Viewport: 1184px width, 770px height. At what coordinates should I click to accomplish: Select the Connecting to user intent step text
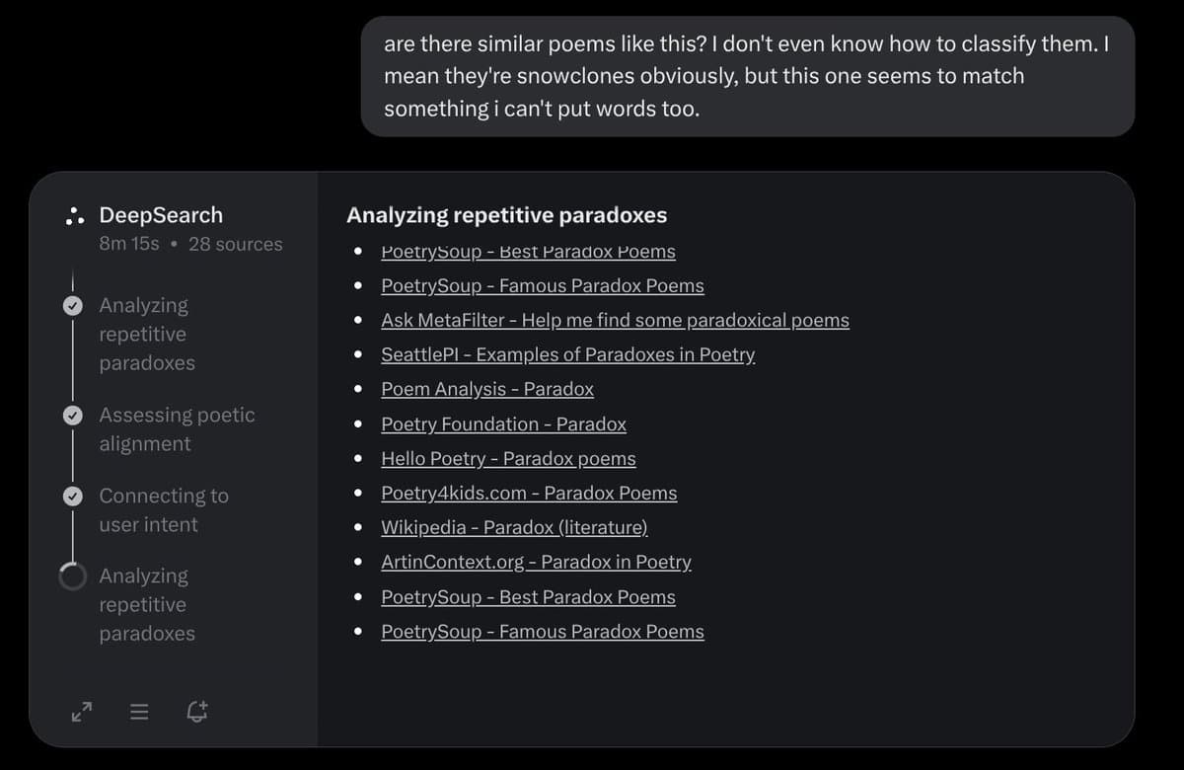pos(164,509)
